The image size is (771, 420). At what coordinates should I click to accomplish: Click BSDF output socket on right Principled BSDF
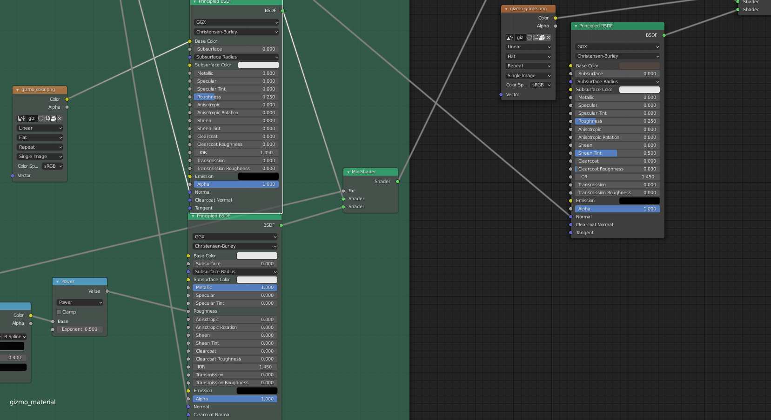point(664,35)
